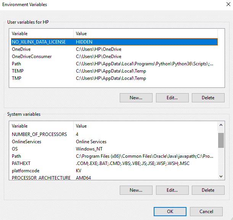The width and height of the screenshot is (233, 220).
Task: Select the PROCESSOR_ARCHITECTURE system variable
Action: [x=41, y=178]
